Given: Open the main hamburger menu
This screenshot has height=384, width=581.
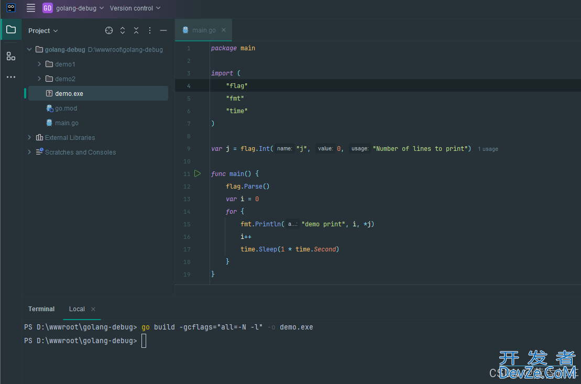Looking at the screenshot, I should coord(31,8).
